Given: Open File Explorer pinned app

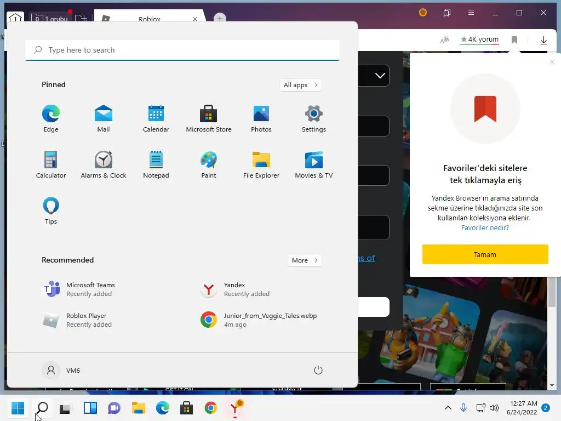Looking at the screenshot, I should (261, 164).
